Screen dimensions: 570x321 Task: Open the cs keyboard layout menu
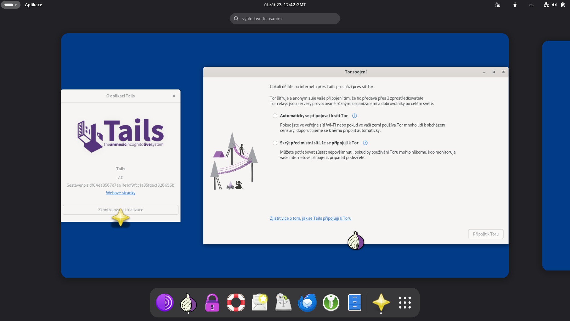pos(531,5)
